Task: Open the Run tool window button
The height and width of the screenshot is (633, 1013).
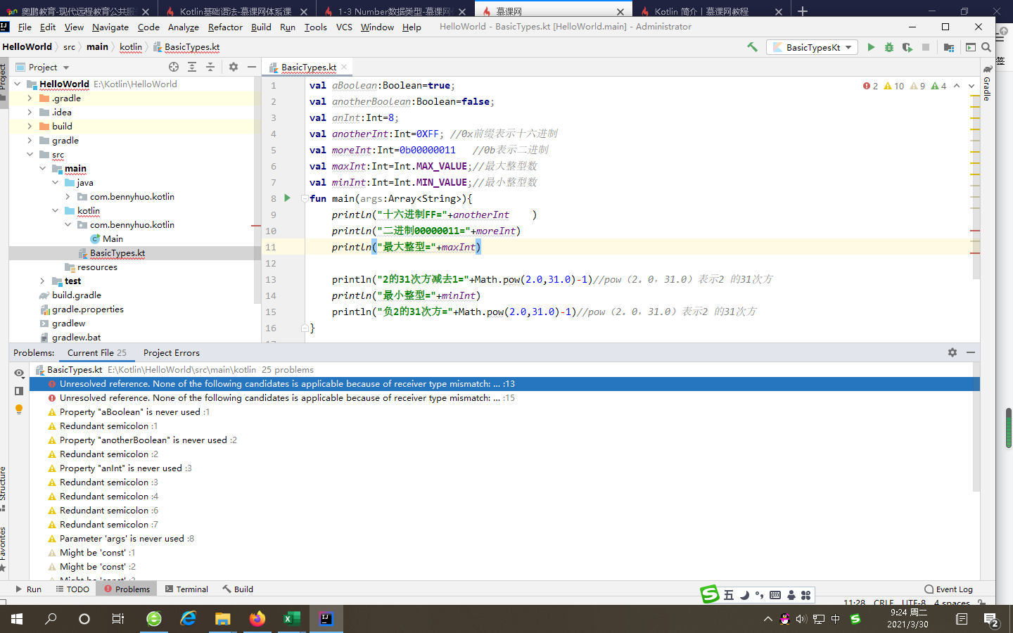Action: click(28, 589)
